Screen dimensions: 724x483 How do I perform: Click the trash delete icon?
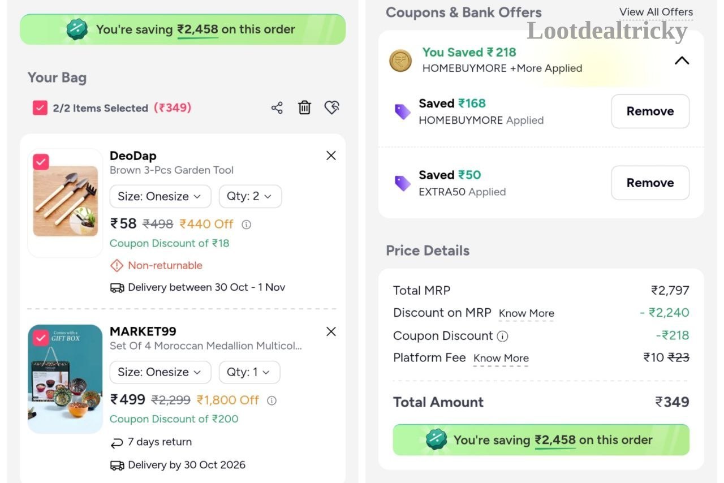click(x=304, y=107)
